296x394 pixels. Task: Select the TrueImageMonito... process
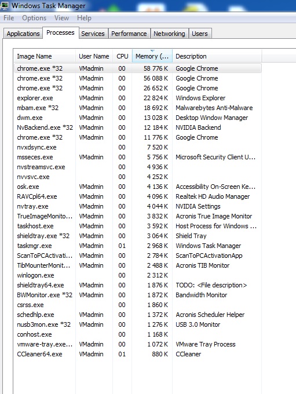click(x=138, y=216)
